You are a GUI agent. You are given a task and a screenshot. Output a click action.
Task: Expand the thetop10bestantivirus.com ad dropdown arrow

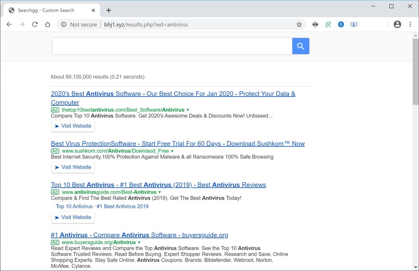(188, 110)
